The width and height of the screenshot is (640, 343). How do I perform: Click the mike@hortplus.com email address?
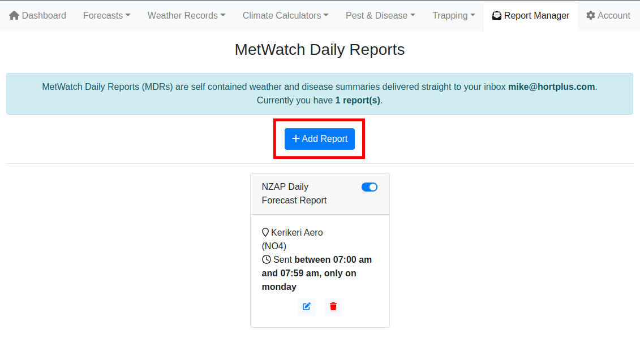[551, 87]
